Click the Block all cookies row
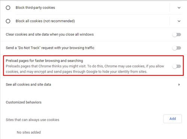 93,21
